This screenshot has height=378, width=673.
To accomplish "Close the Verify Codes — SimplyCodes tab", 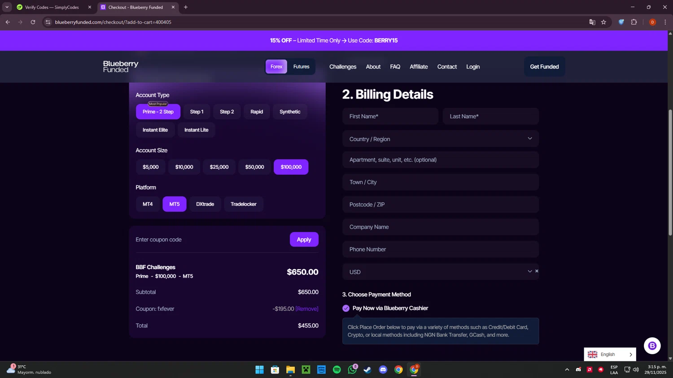I will (89, 7).
